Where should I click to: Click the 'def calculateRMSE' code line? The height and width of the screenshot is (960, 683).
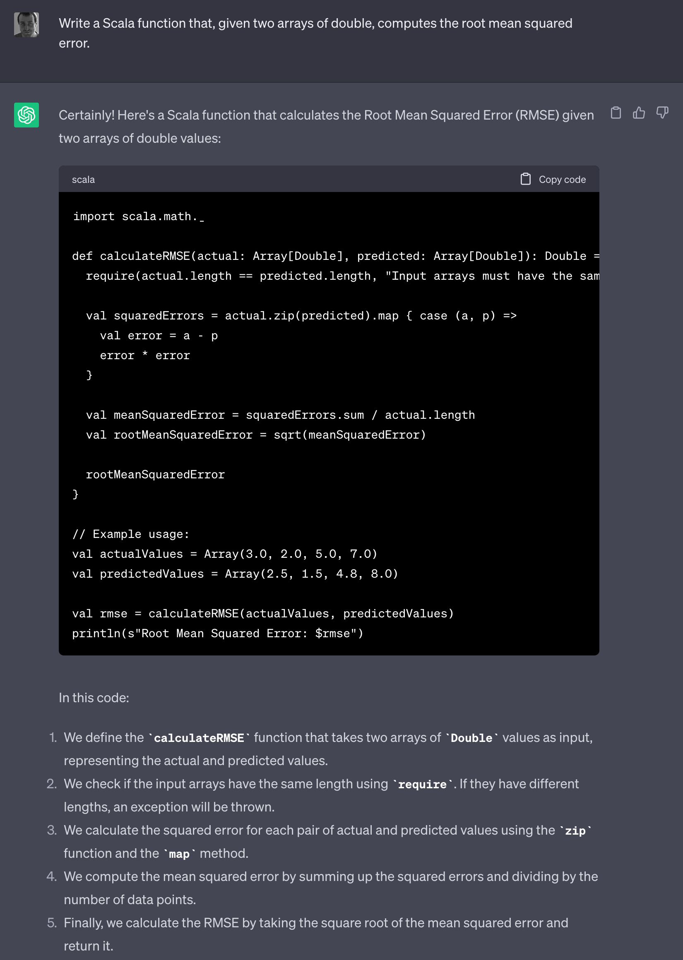[x=336, y=256]
